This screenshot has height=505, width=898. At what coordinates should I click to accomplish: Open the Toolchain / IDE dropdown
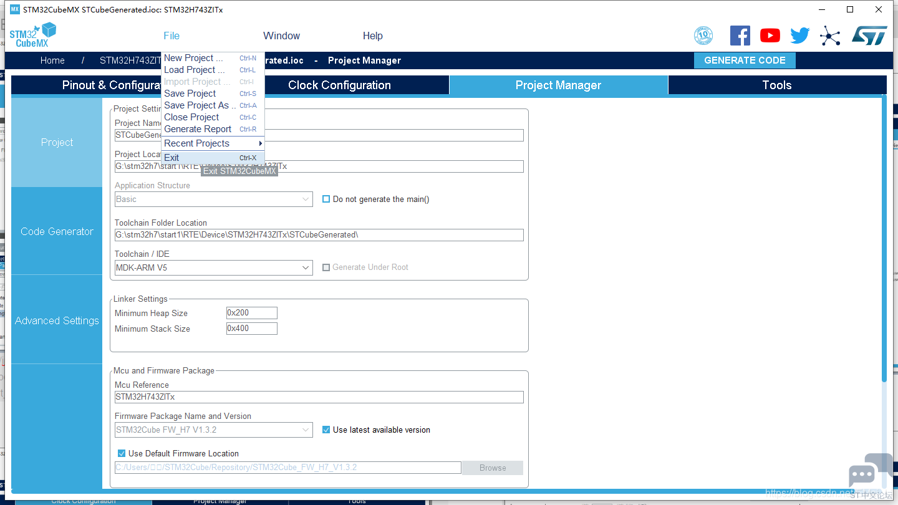pos(214,267)
